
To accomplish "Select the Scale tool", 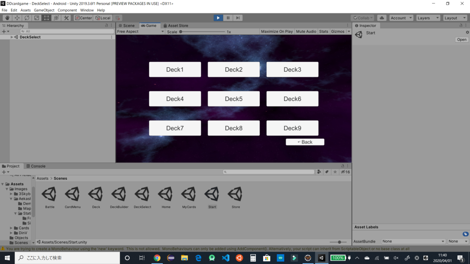I will click(36, 18).
